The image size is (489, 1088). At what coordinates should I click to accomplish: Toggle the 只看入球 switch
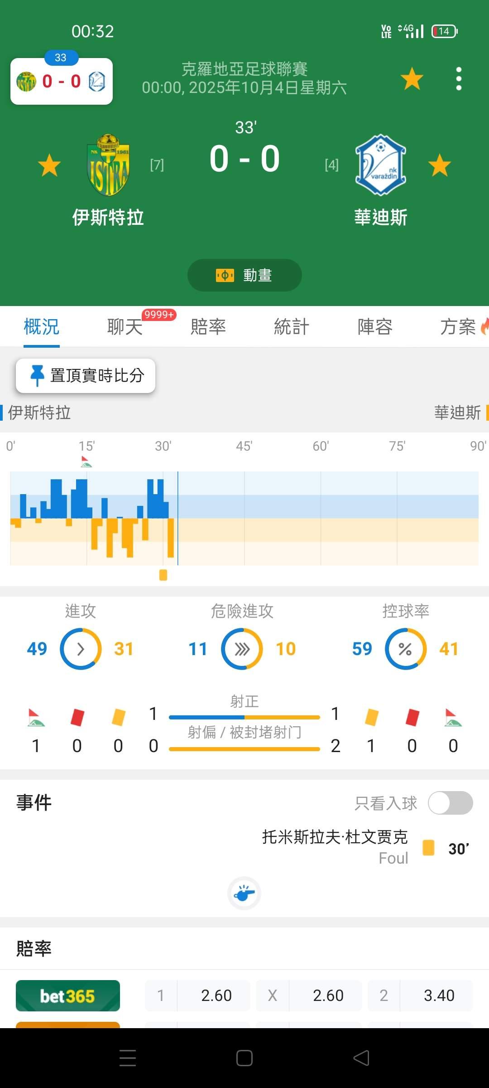pos(450,803)
